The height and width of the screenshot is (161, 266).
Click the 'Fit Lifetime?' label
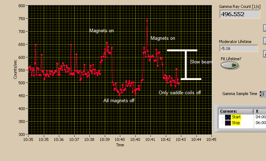231,59
